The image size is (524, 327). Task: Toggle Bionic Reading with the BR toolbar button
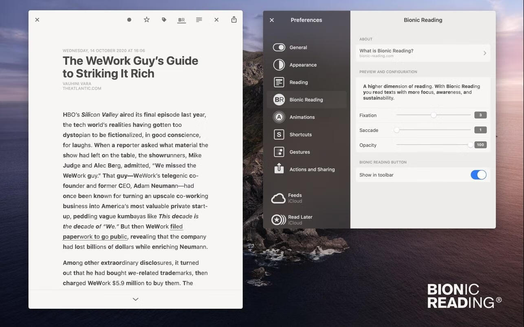182,20
